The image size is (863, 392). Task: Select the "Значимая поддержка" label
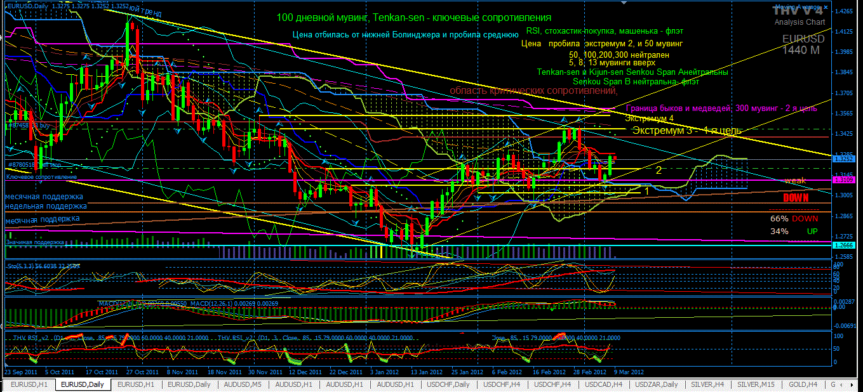(36, 242)
